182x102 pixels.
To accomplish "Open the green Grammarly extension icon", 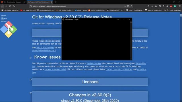I will click(175, 6).
